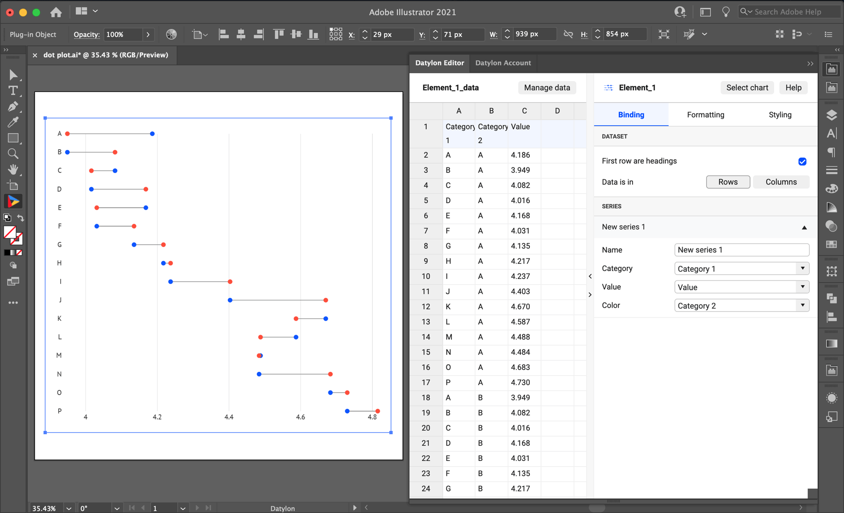Click the Manage data button
Image resolution: width=844 pixels, height=513 pixels.
[547, 88]
